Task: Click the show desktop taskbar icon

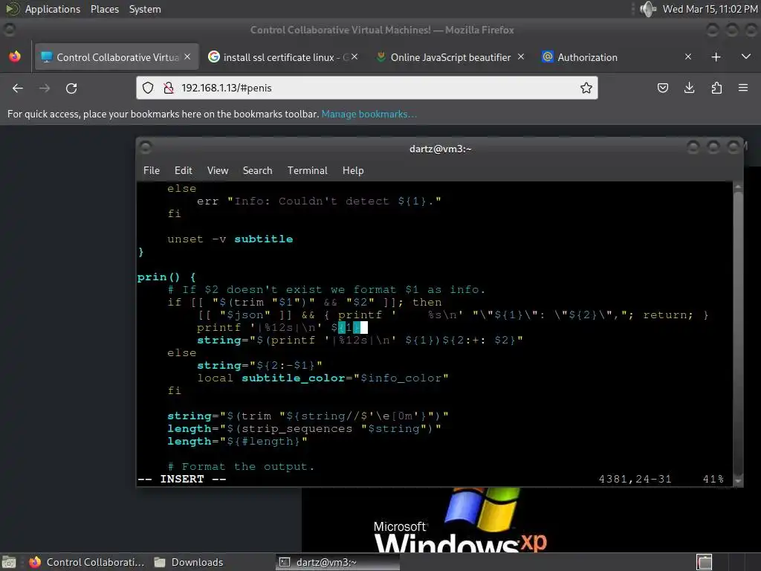Action: click(x=9, y=562)
